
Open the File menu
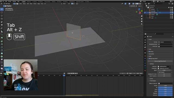(x=3, y=2)
